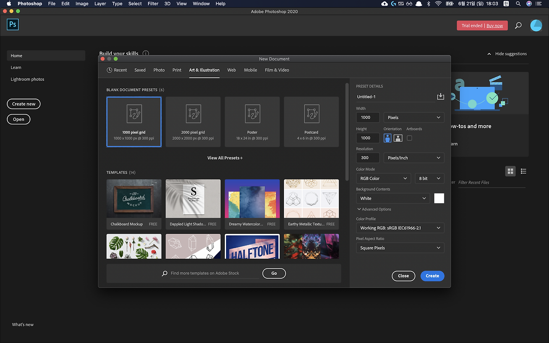
Task: Collapse suggestions with Hide suggestions
Action: pyautogui.click(x=507, y=54)
